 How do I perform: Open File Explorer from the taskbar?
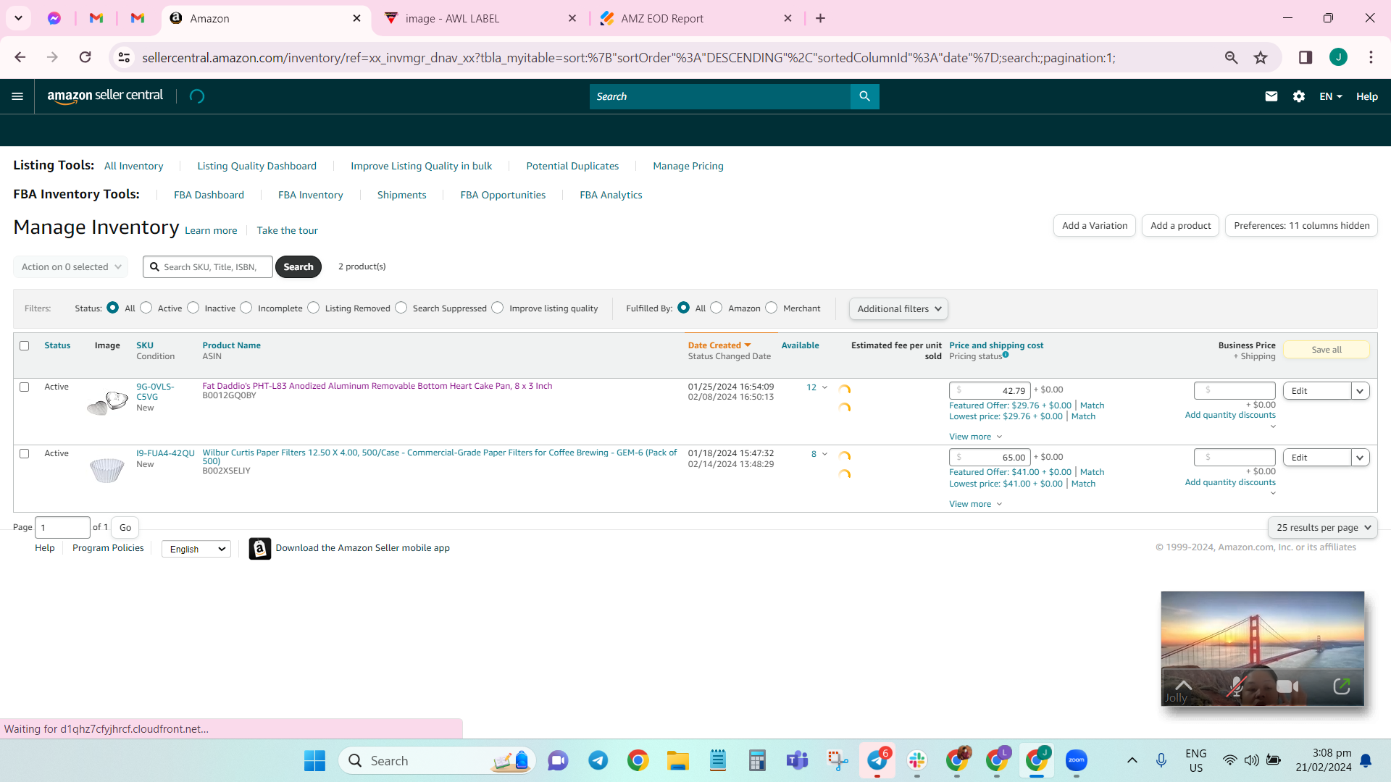(677, 760)
